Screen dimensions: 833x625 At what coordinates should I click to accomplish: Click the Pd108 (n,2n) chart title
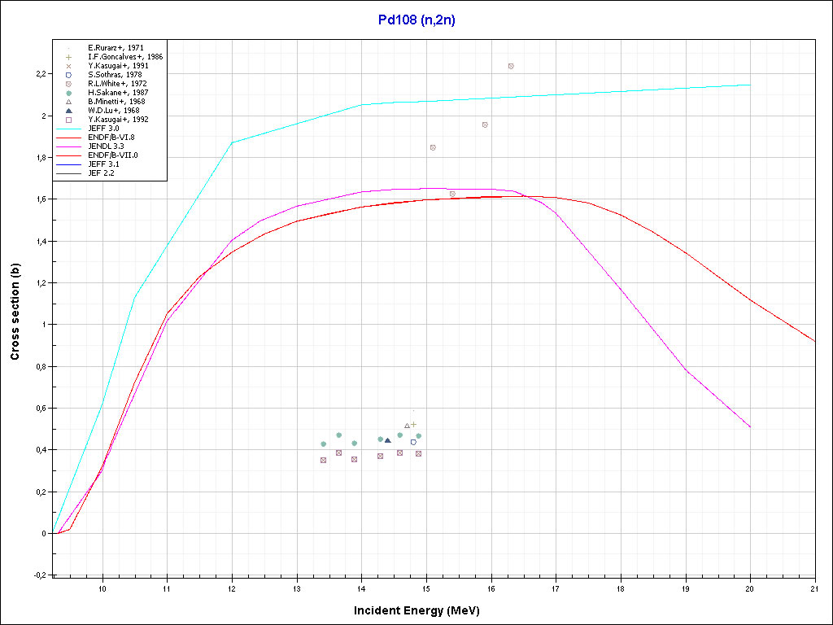click(x=416, y=20)
